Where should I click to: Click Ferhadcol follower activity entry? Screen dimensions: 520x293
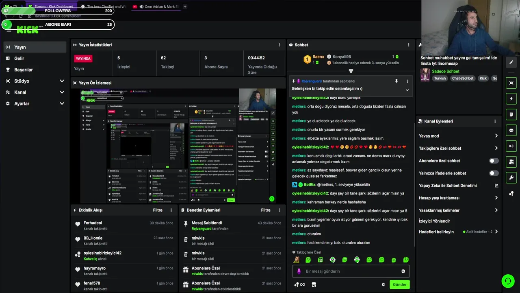pyautogui.click(x=124, y=225)
